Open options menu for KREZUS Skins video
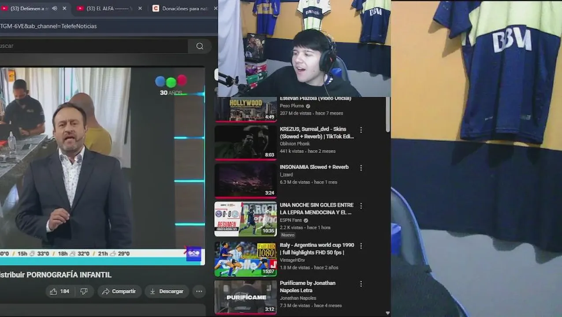562x317 pixels. click(361, 130)
